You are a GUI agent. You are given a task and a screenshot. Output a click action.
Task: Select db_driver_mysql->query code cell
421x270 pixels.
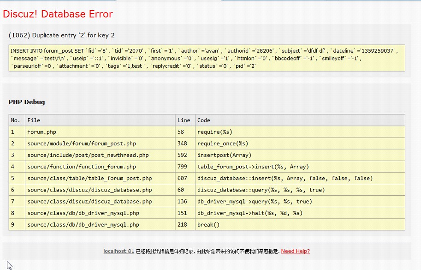[x=300, y=202]
